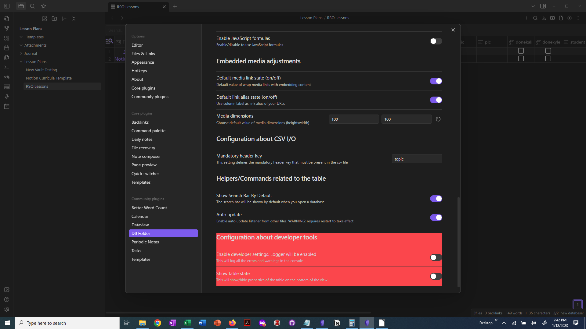
Task: Collapse all folders in the file explorer
Action: (x=74, y=19)
